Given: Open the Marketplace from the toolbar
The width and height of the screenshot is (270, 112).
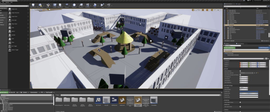Looking at the screenshot, I should pyautogui.click(x=60, y=5).
